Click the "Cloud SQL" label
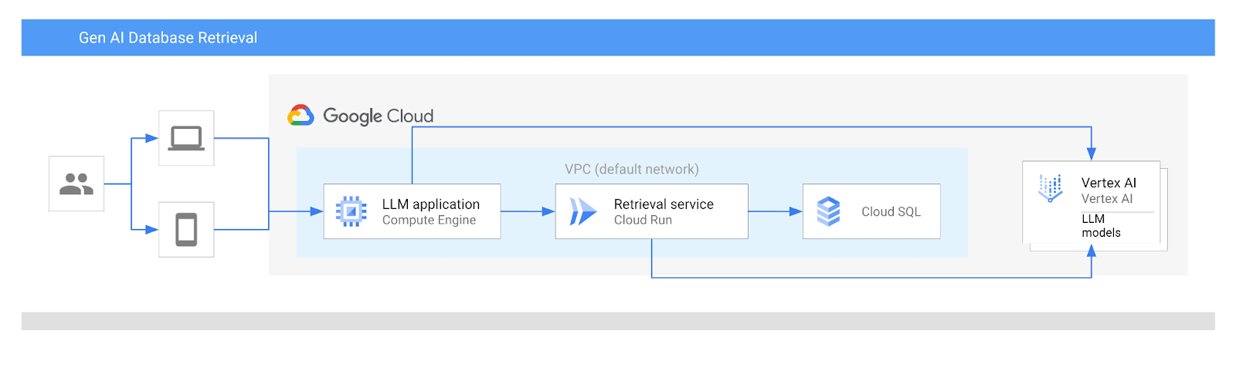1236x388 pixels. [891, 212]
